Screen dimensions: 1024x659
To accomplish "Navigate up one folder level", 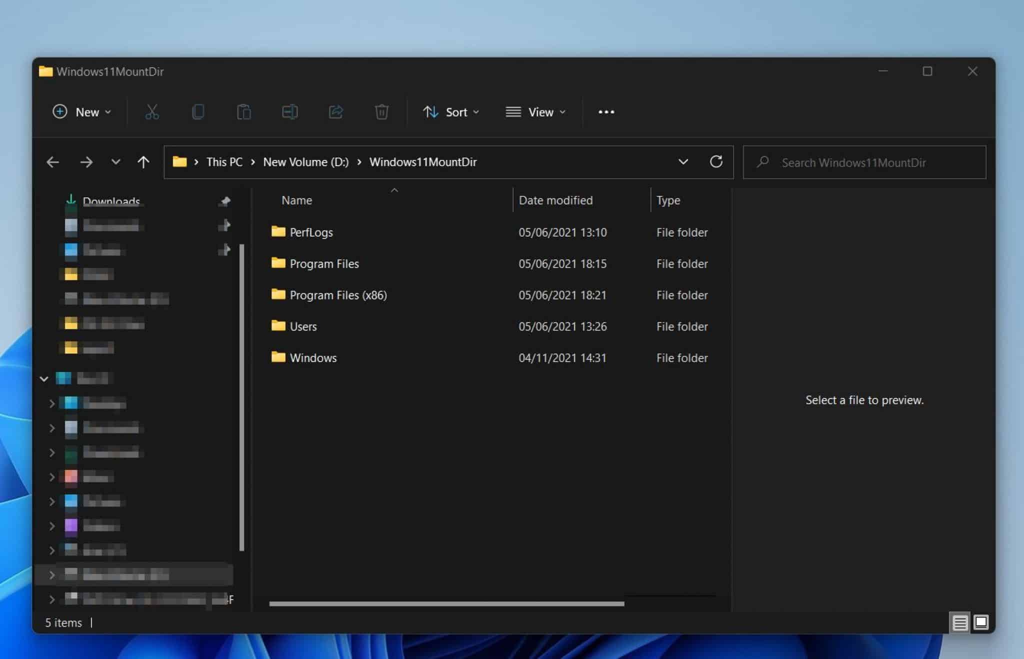I will 143,162.
